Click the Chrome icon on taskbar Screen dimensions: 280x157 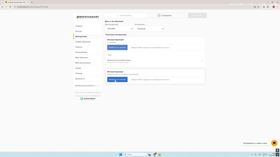(x=154, y=154)
